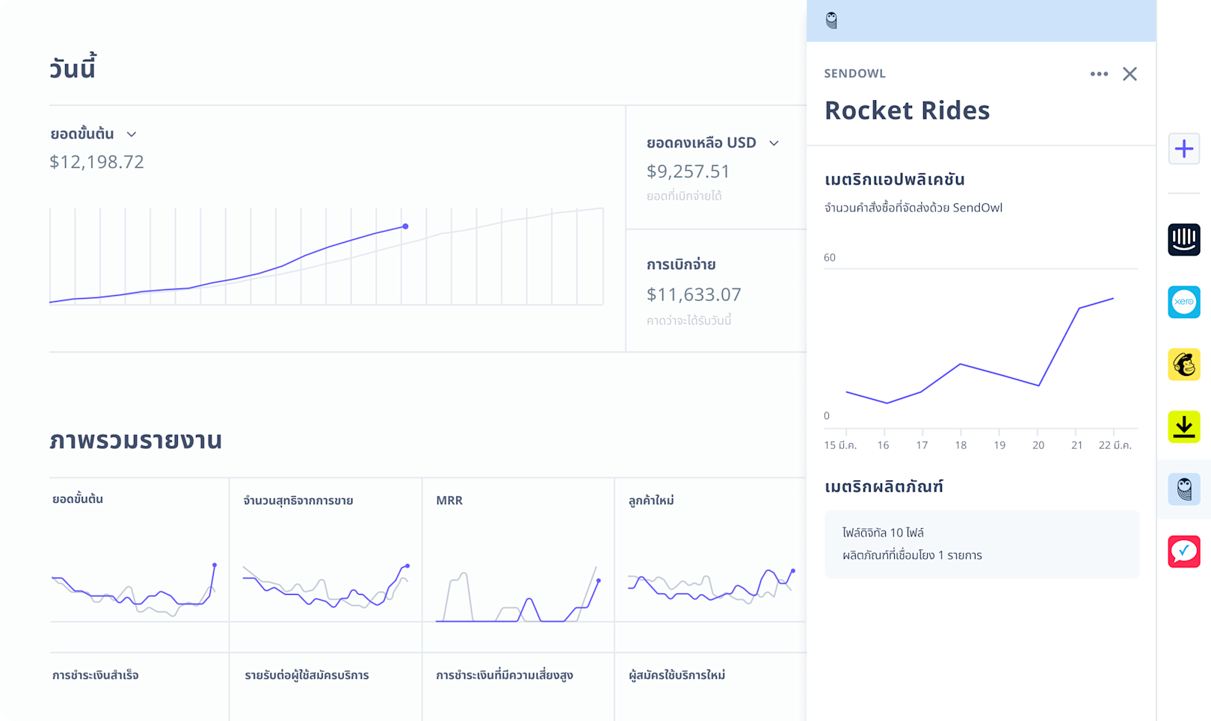1211x721 pixels.
Task: Click the ยอดที่เบิกจ่ายได้ caption
Action: tap(684, 197)
